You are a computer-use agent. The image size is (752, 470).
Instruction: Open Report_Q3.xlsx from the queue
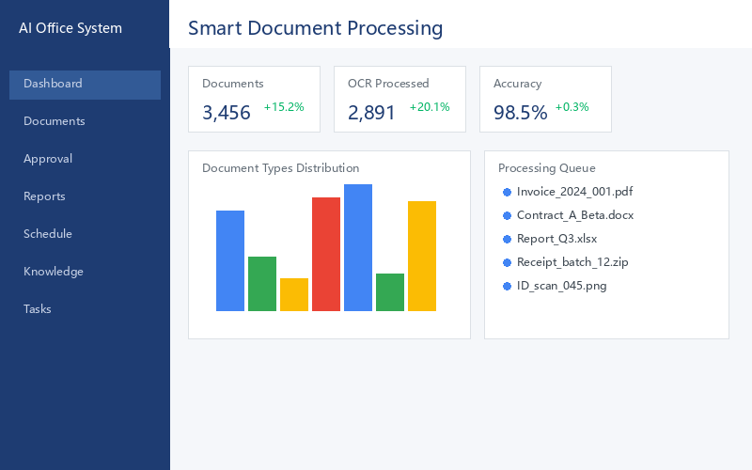tap(556, 239)
